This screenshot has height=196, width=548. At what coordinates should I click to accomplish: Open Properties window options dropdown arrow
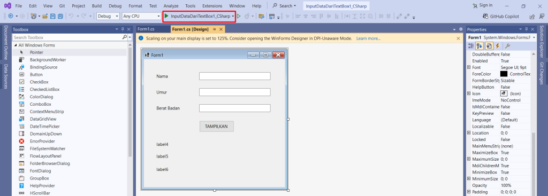(521, 29)
